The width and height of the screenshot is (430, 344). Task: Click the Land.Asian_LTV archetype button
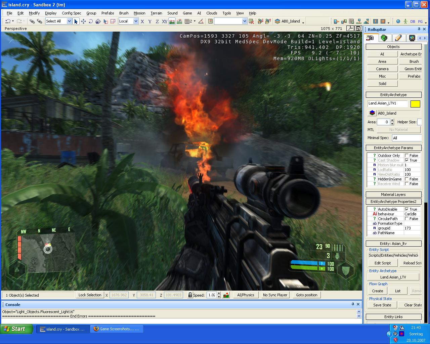tap(393, 277)
